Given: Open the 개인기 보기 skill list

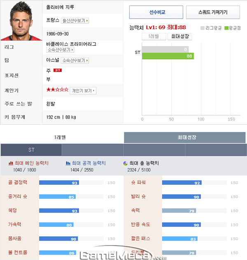Looking at the screenshot, I should (83, 91).
